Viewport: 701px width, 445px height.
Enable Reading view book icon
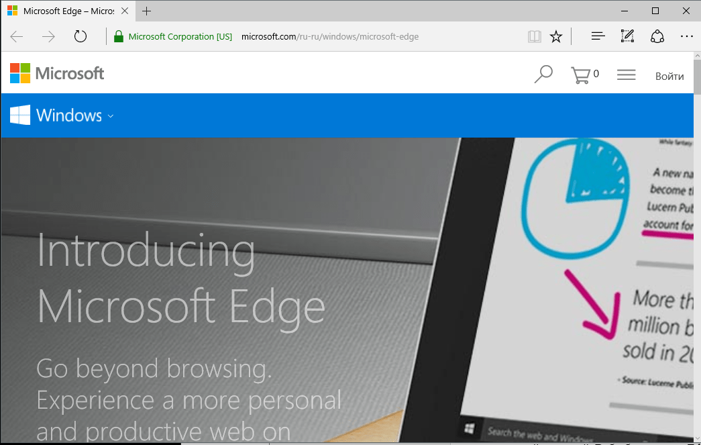tap(534, 36)
